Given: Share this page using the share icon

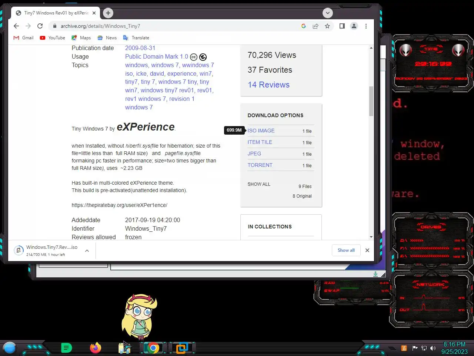Looking at the screenshot, I should 316,26.
